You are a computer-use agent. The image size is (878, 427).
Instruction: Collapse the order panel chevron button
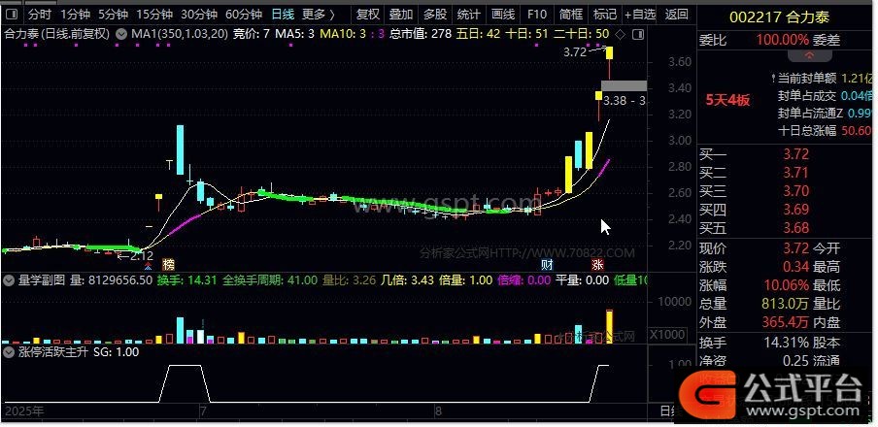pos(810,55)
